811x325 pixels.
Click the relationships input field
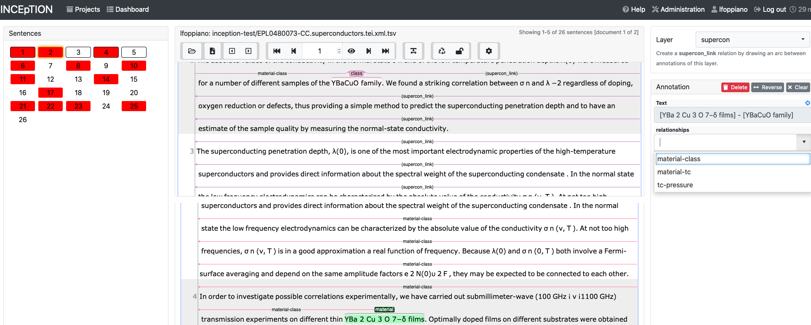tap(726, 142)
